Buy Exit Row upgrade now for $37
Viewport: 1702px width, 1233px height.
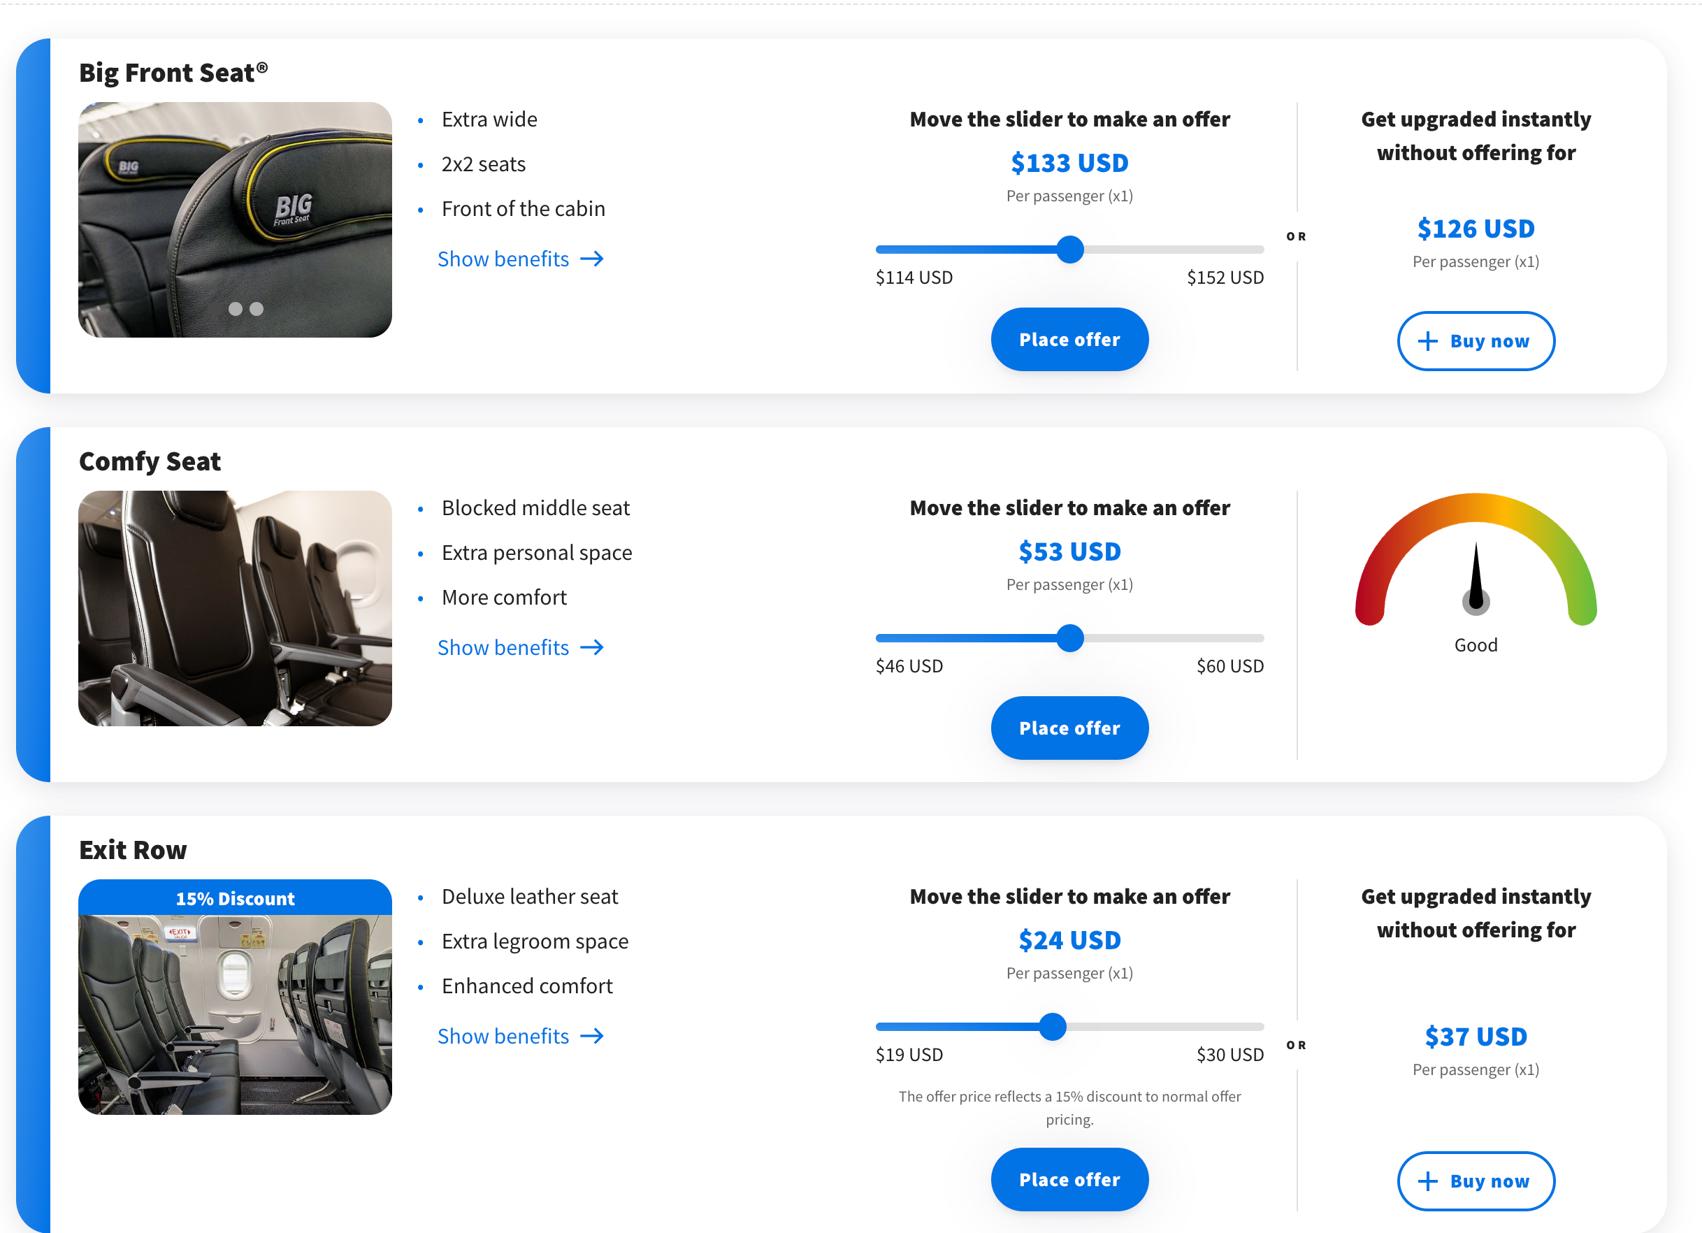click(x=1476, y=1181)
